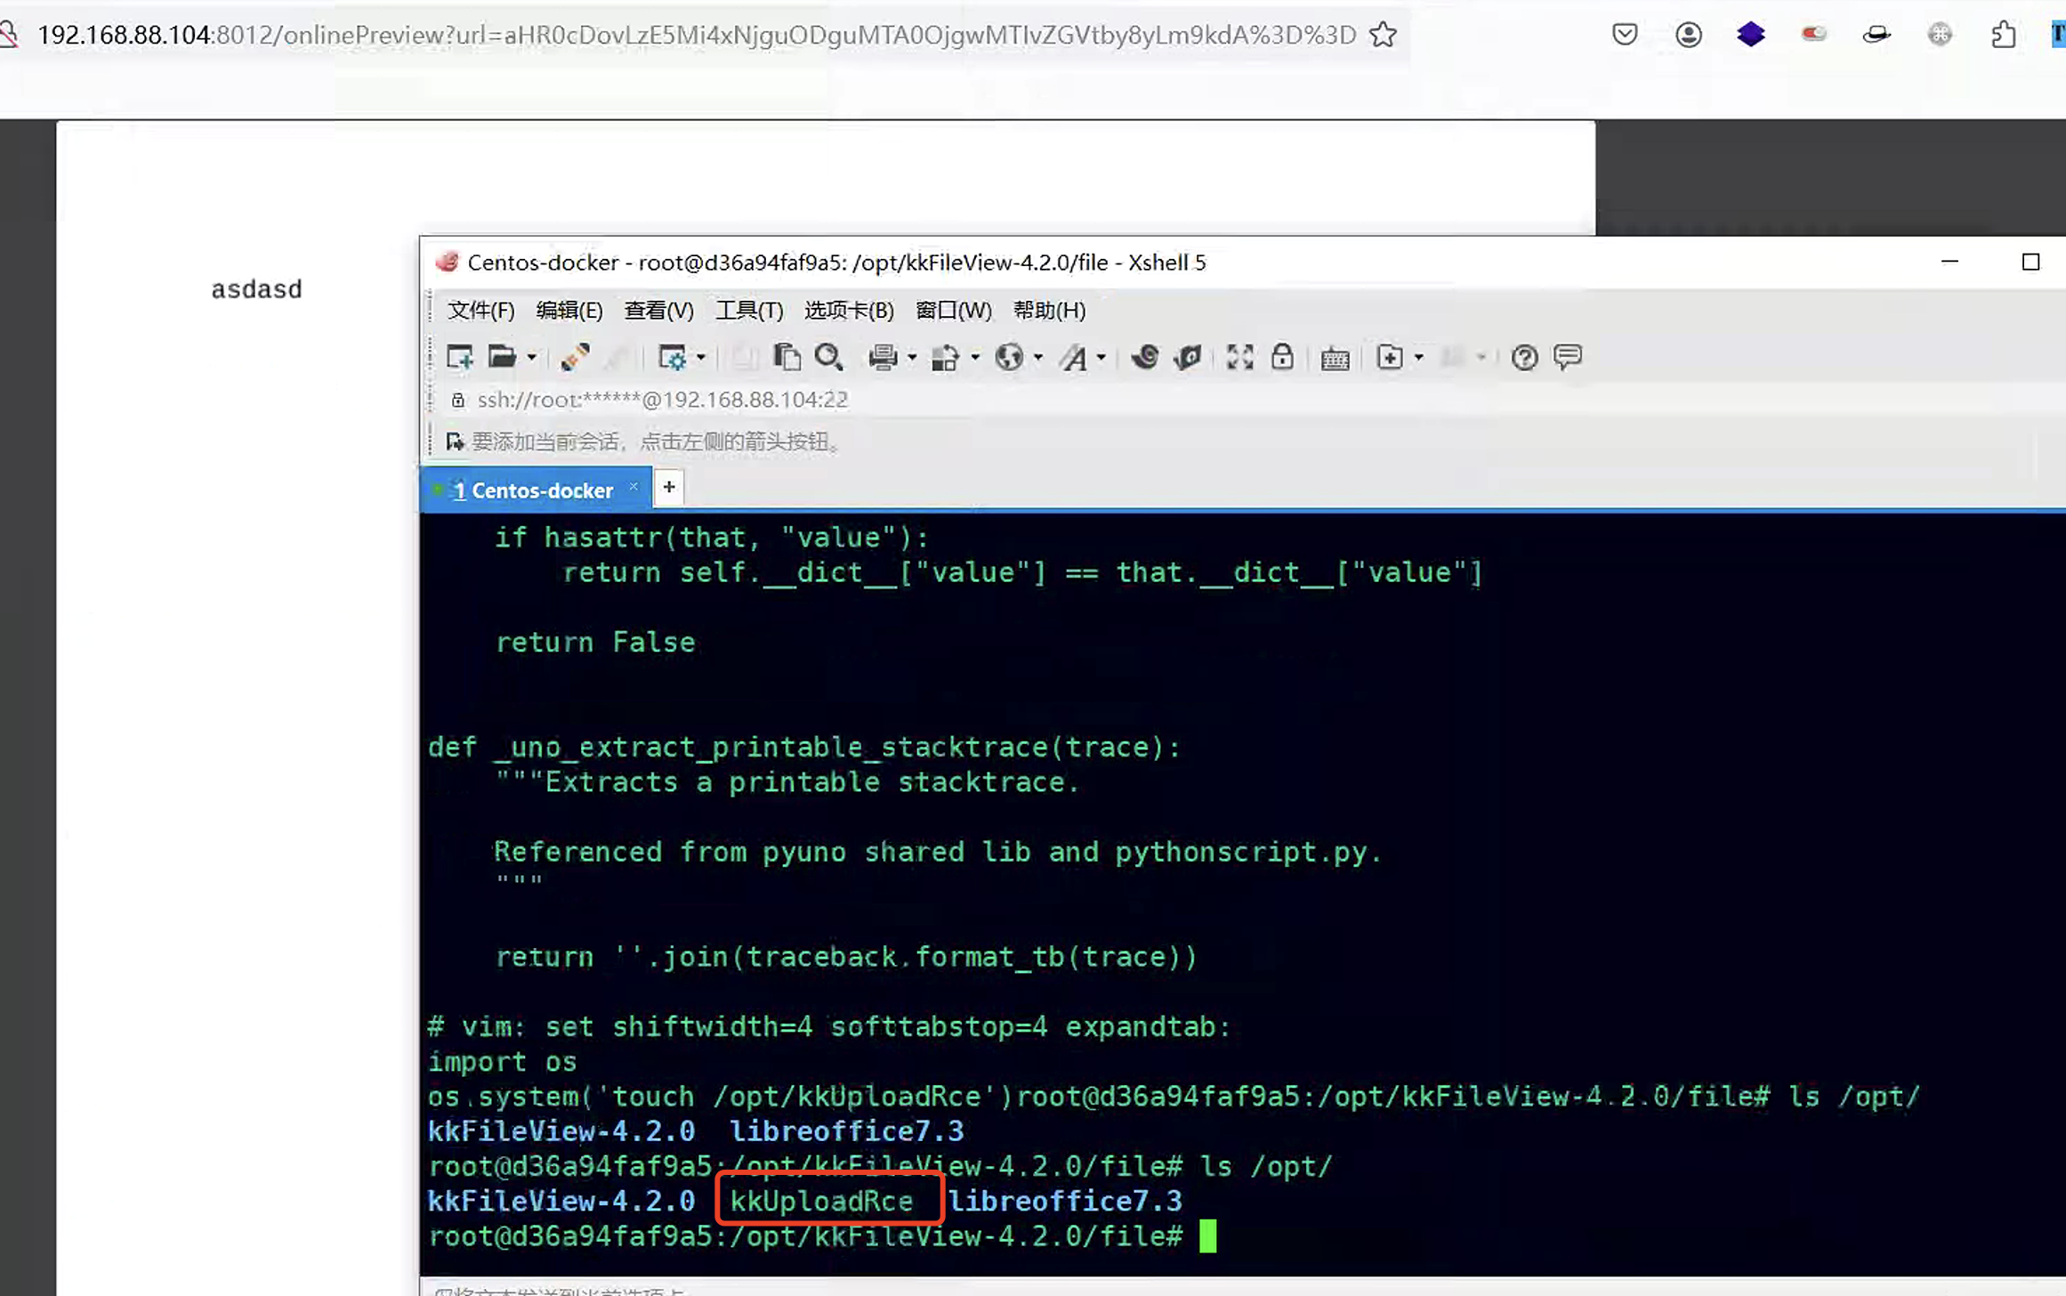Expand the Properties icon dropdown arrow
The image size is (2066, 1296).
(x=701, y=358)
